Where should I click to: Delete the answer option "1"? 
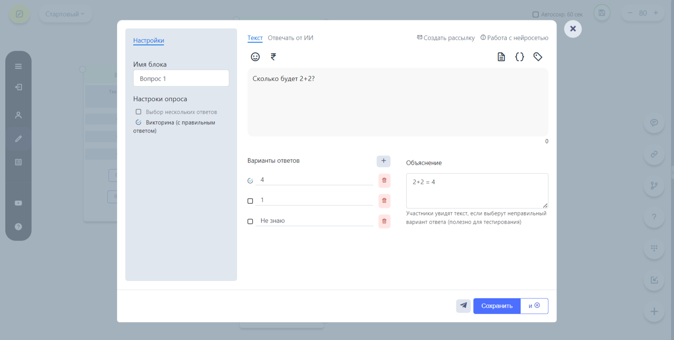384,201
